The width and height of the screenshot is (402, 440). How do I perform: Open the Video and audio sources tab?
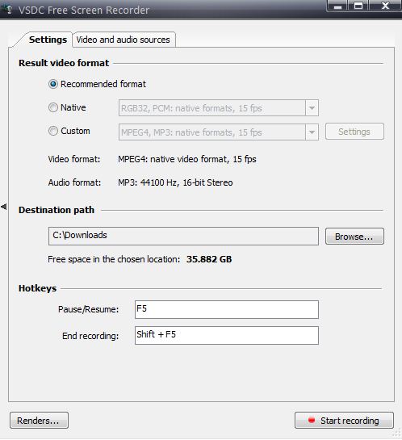pos(124,40)
